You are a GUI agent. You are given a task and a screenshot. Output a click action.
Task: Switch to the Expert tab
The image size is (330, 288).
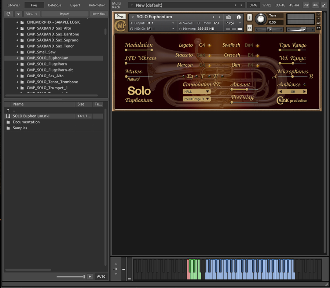tap(75, 5)
